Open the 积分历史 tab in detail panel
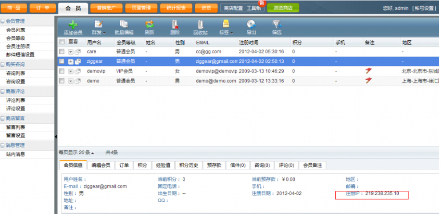This screenshot has width=441, height=214. point(188,165)
